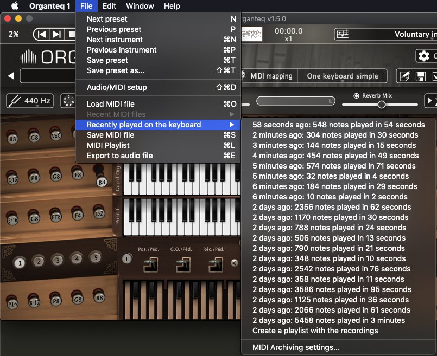437x356 pixels.
Task: Click the edit MIDI mapping pencil icon
Action: tap(405, 76)
